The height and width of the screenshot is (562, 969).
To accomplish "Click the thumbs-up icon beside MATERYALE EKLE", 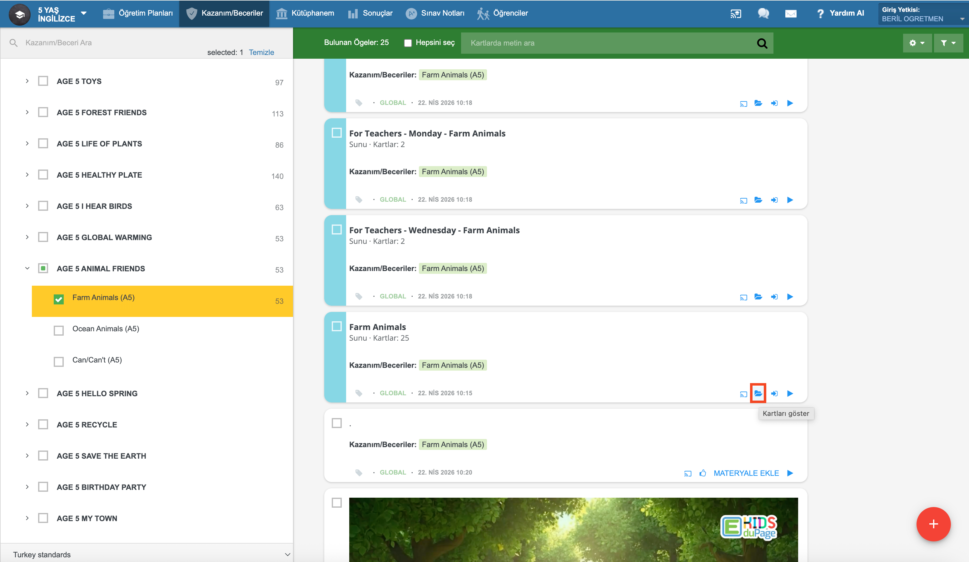I will point(703,473).
